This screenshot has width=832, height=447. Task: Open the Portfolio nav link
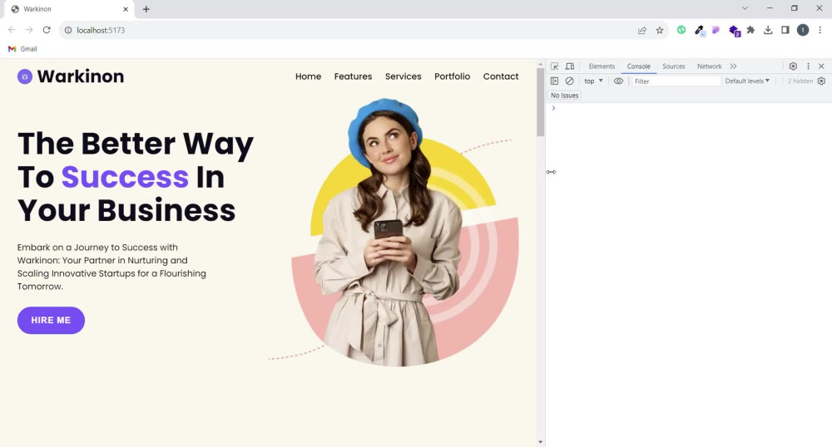coord(452,76)
